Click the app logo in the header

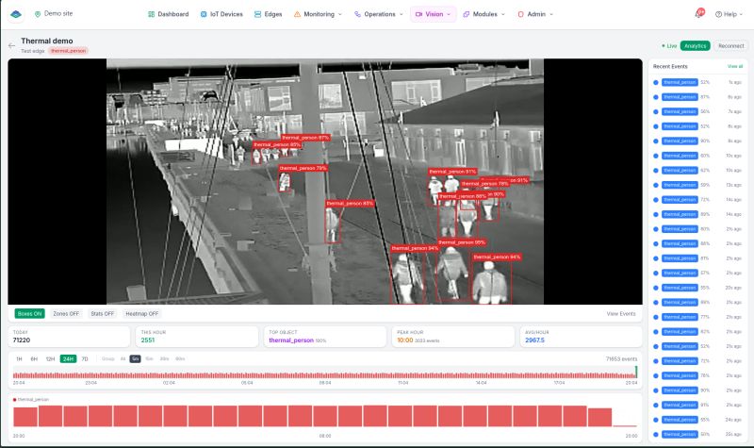tap(16, 14)
